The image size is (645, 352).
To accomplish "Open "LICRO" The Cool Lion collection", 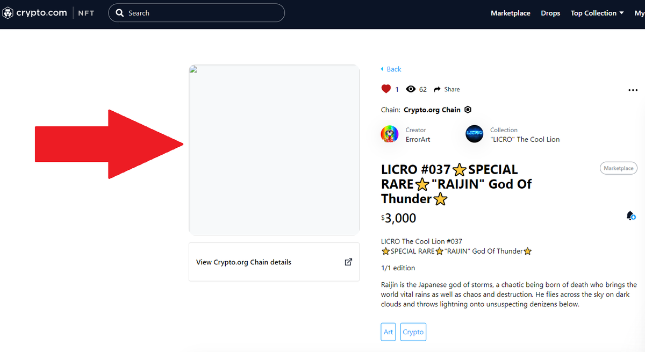I will [x=525, y=139].
